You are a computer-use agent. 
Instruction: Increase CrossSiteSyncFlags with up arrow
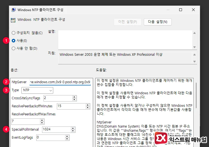click(74, 97)
